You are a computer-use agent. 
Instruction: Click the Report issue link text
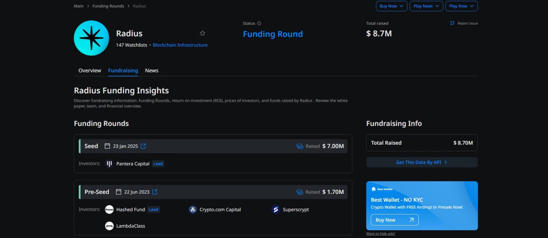click(468, 24)
